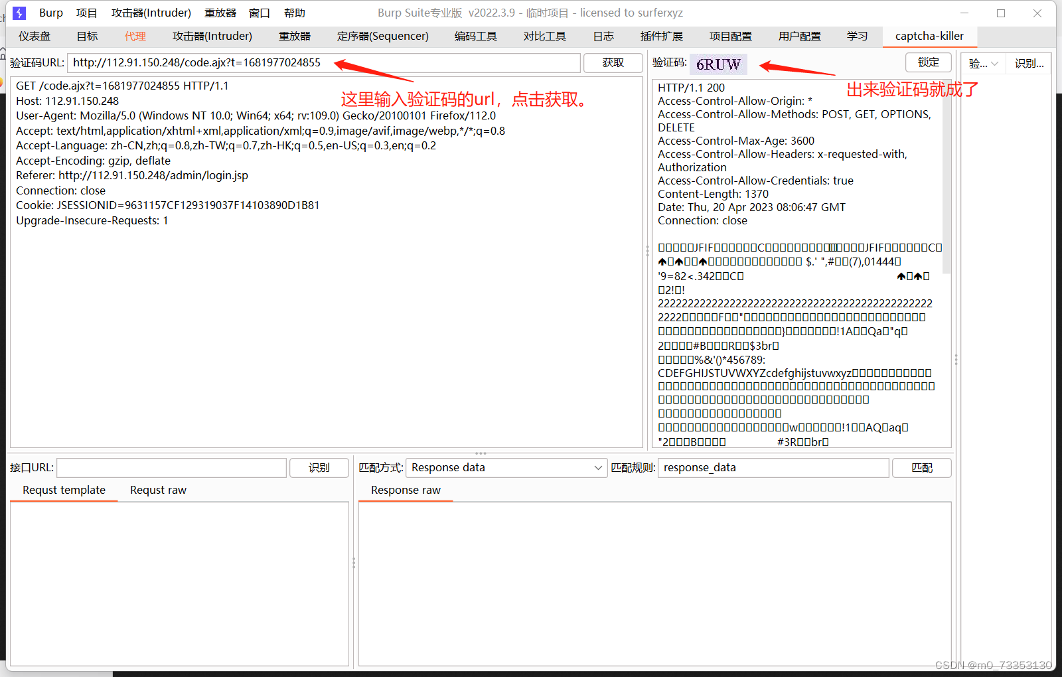
Task: Click inside the Response raw text area
Action: tap(654, 583)
